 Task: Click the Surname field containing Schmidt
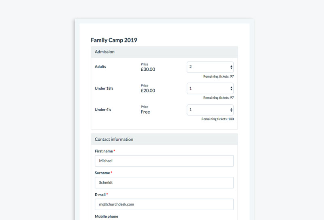[164, 183]
